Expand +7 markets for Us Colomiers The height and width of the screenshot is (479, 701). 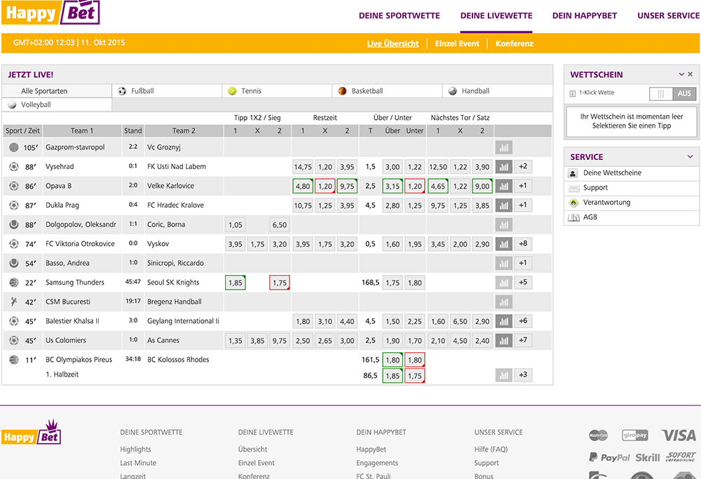[523, 340]
